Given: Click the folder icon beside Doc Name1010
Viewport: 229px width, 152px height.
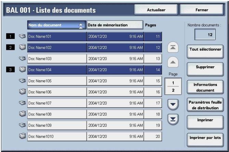Looking at the screenshot, I should tap(22, 136).
